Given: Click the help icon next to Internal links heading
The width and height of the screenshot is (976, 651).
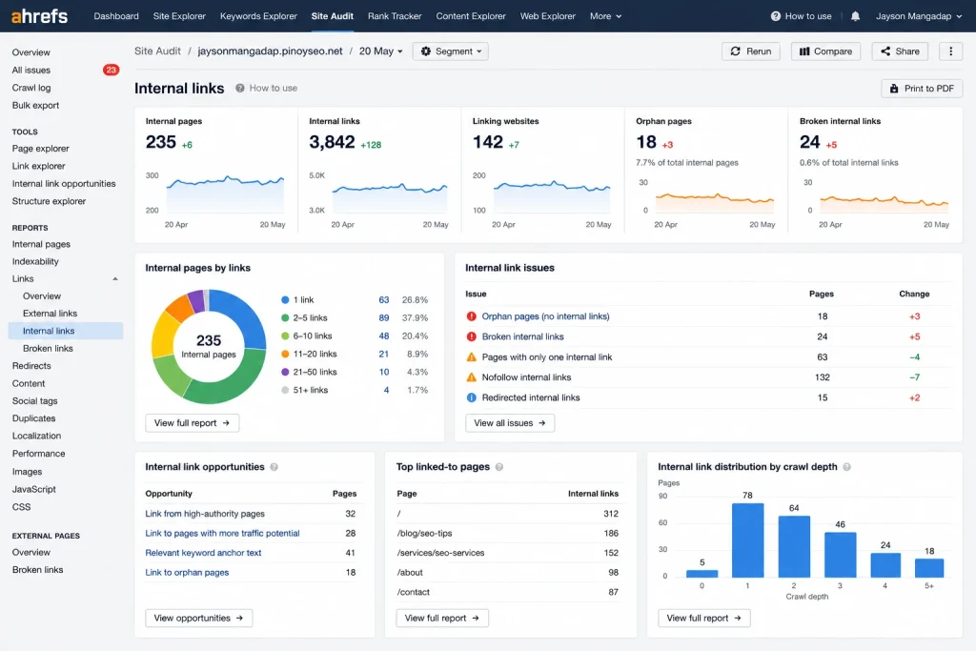Looking at the screenshot, I should coord(239,89).
